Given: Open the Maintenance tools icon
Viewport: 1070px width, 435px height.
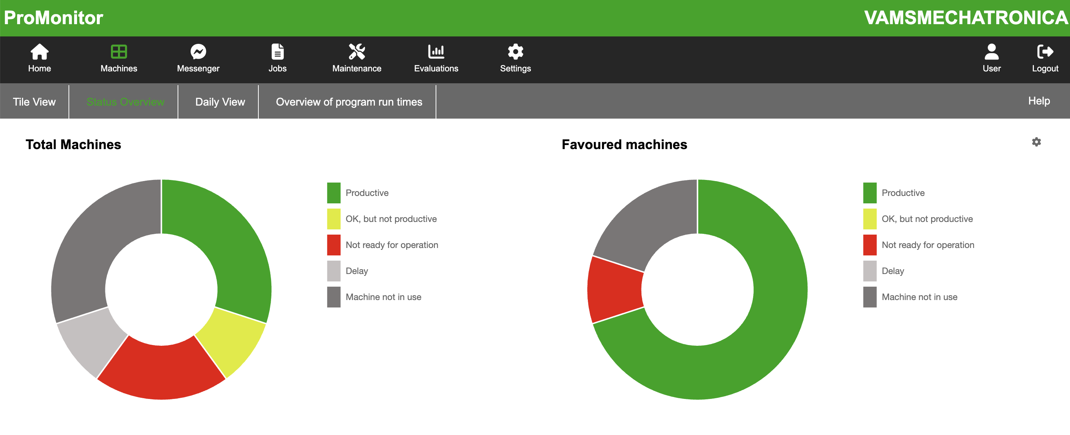Looking at the screenshot, I should click(x=357, y=52).
